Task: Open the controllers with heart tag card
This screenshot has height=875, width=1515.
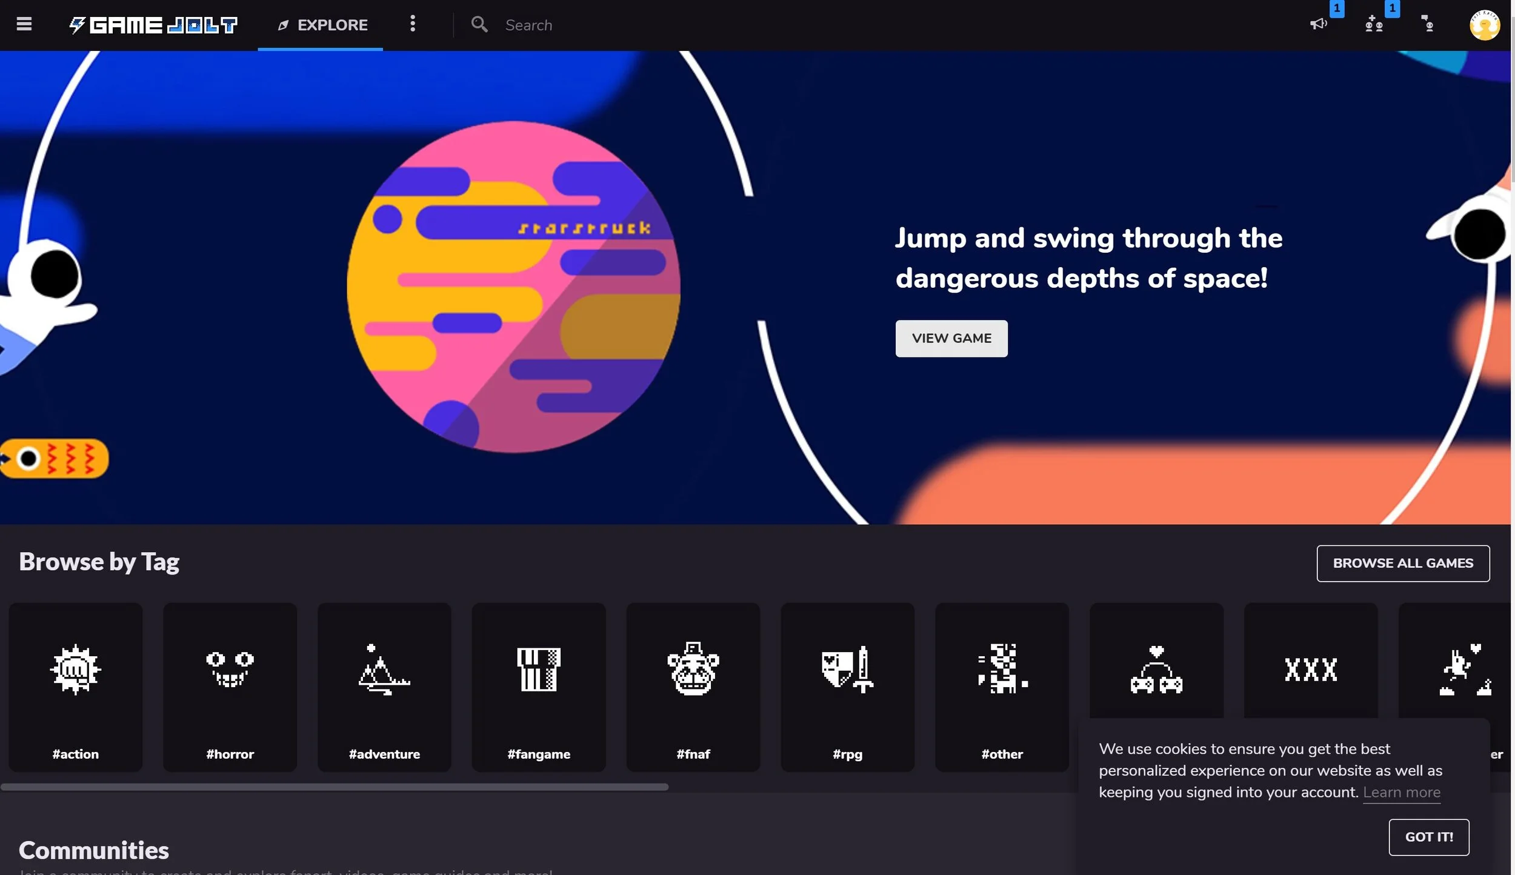Action: coord(1156,660)
